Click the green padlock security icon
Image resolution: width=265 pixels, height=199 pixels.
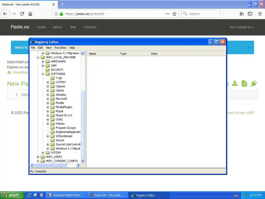pos(61,14)
